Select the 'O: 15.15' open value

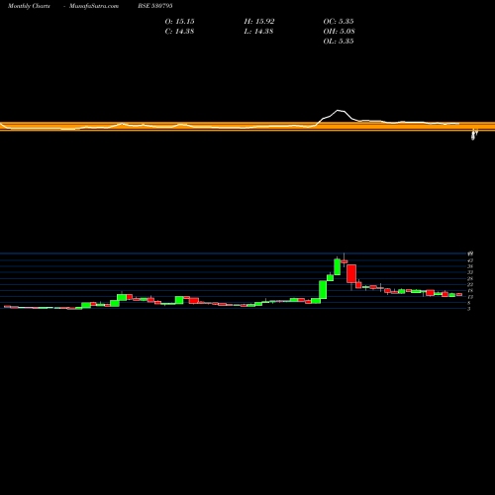click(x=179, y=22)
